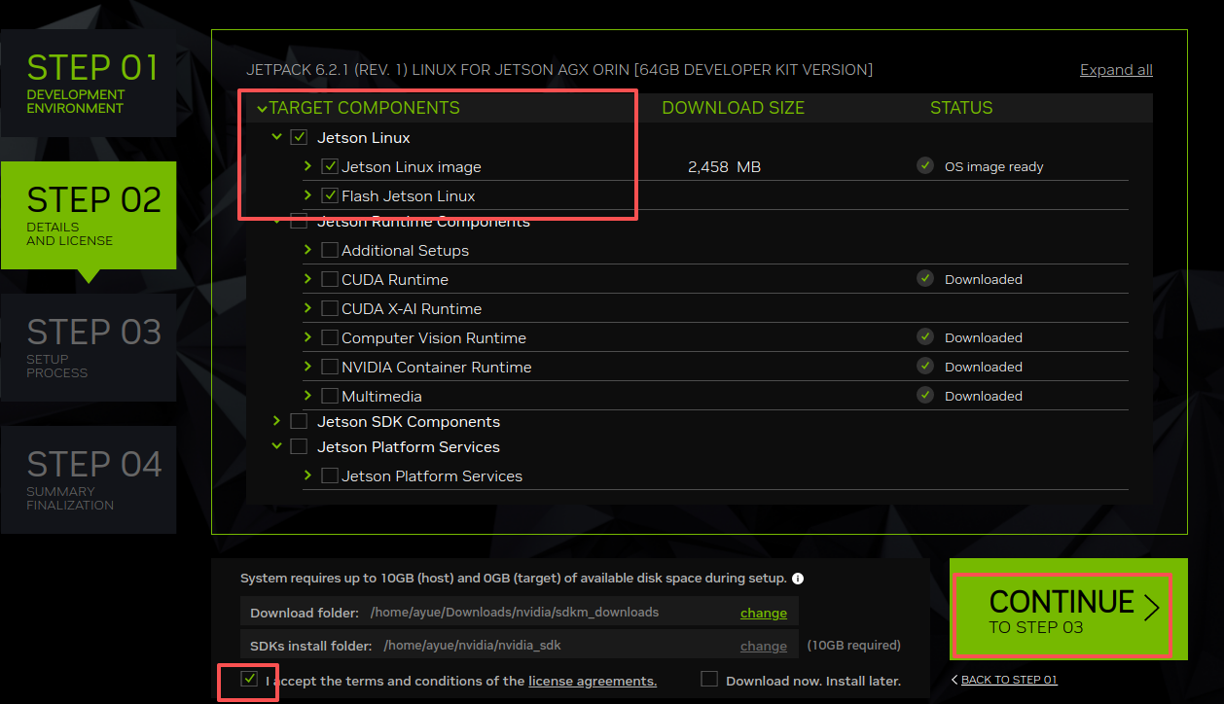Expand the Flash Jetson Linux row
1224x704 pixels.
[308, 195]
